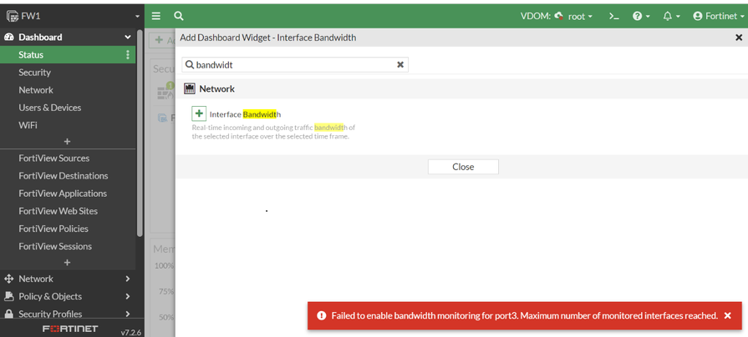
Task: Dismiss the red error notification
Action: point(727,315)
